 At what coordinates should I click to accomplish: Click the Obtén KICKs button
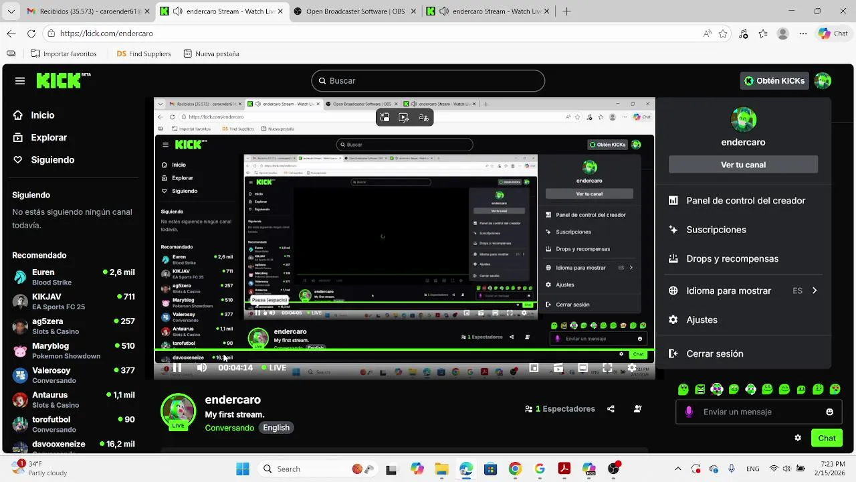(774, 81)
